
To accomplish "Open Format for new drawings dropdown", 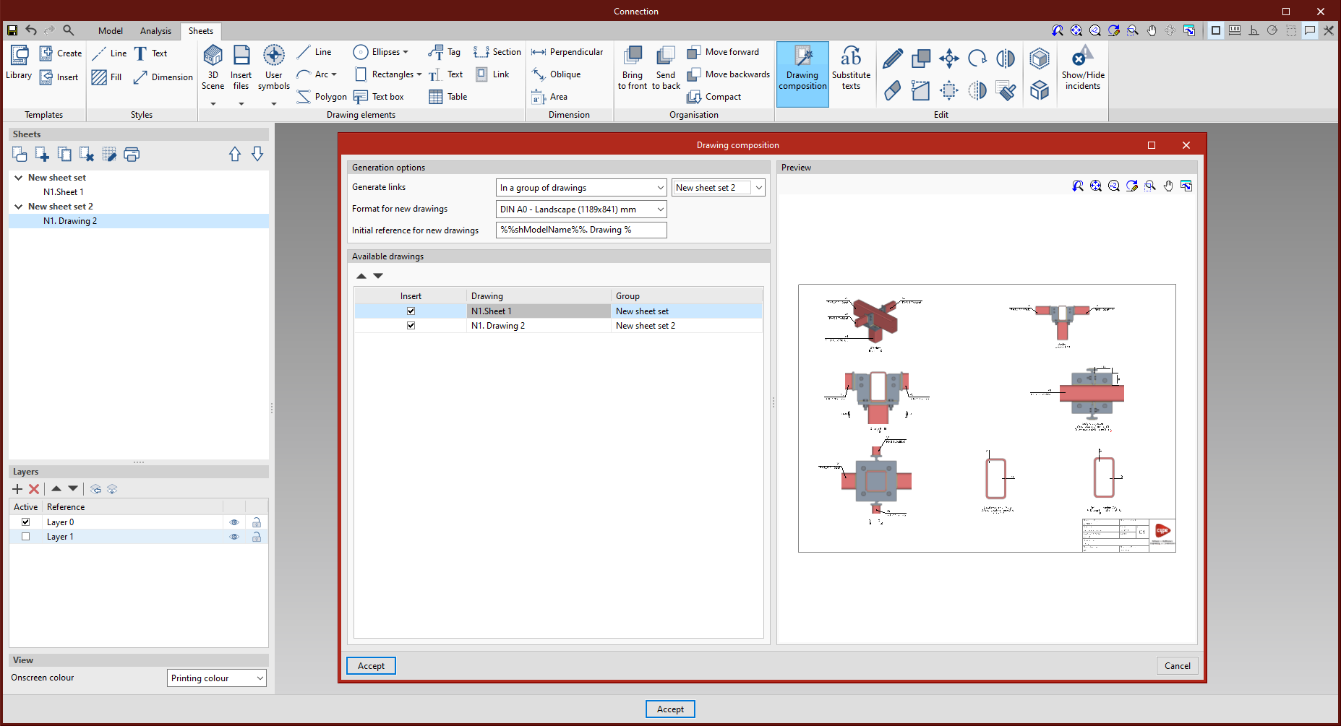I will [581, 209].
